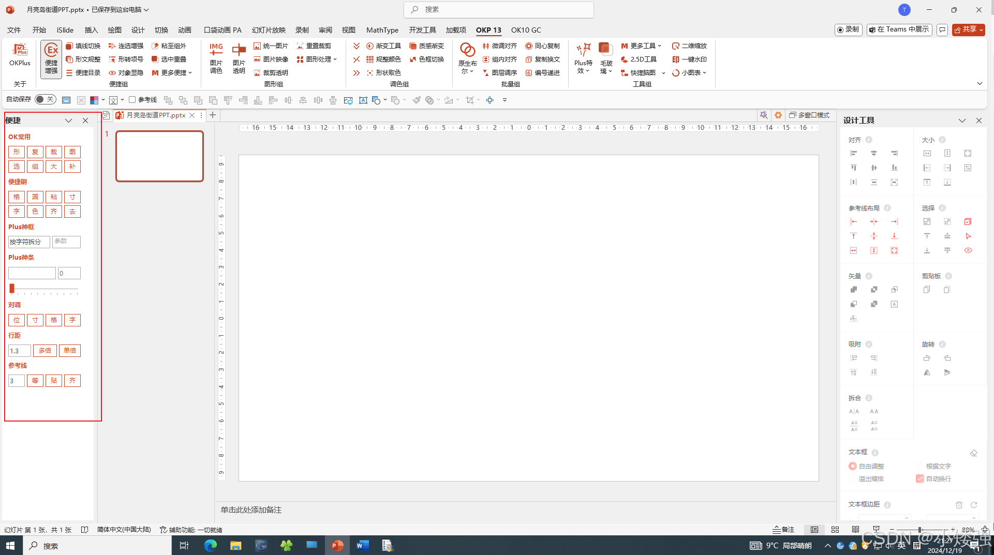This screenshot has height=555, width=994.
Task: Open Microsoft Edge in the taskbar
Action: 210,545
